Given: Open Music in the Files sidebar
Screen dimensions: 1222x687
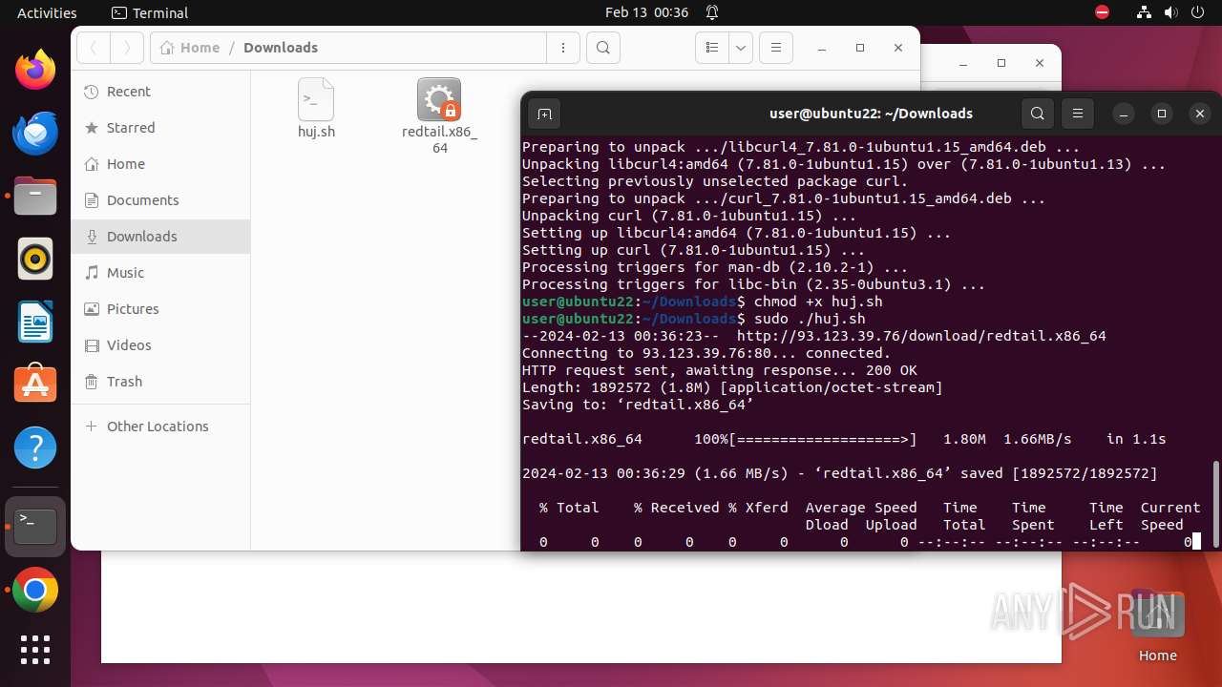Looking at the screenshot, I should pyautogui.click(x=160, y=273).
